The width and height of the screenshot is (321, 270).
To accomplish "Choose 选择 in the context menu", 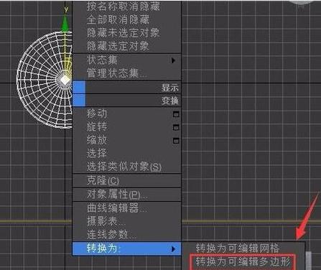I will [127, 153].
